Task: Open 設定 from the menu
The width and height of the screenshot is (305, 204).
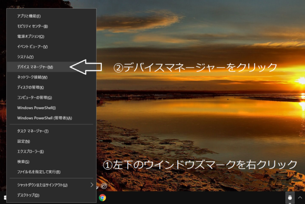Action: (x=51, y=141)
